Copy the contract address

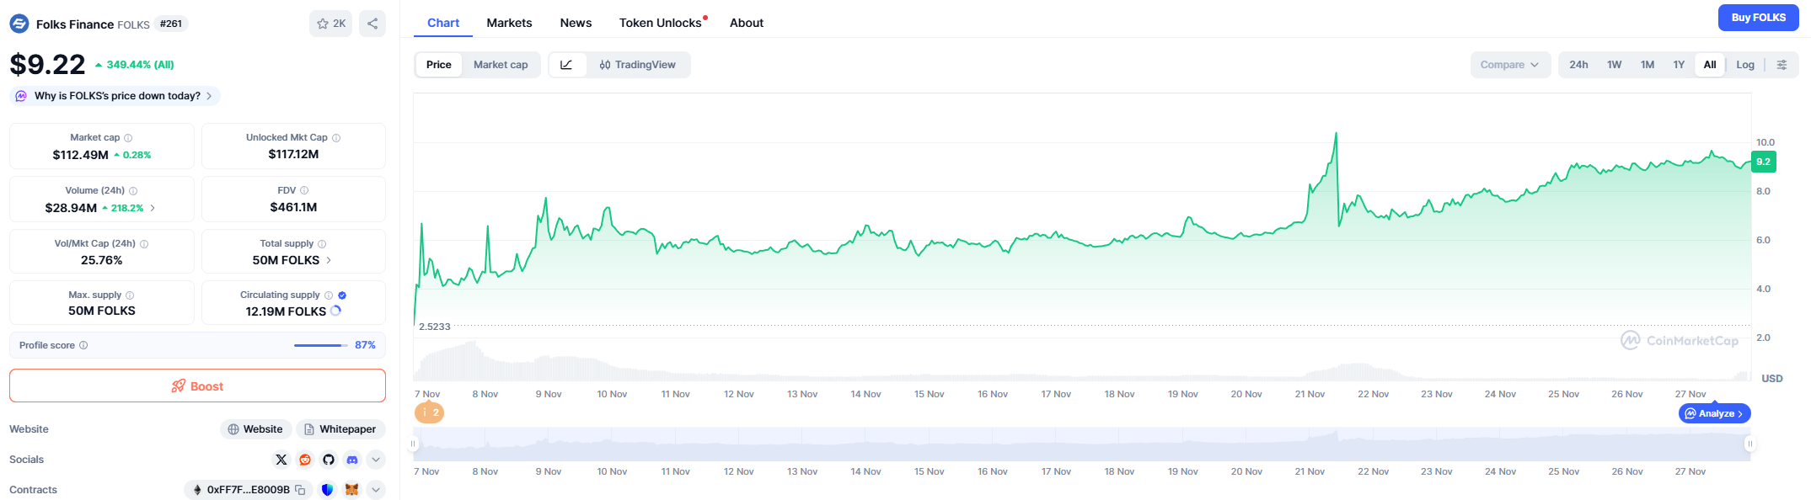tap(300, 490)
